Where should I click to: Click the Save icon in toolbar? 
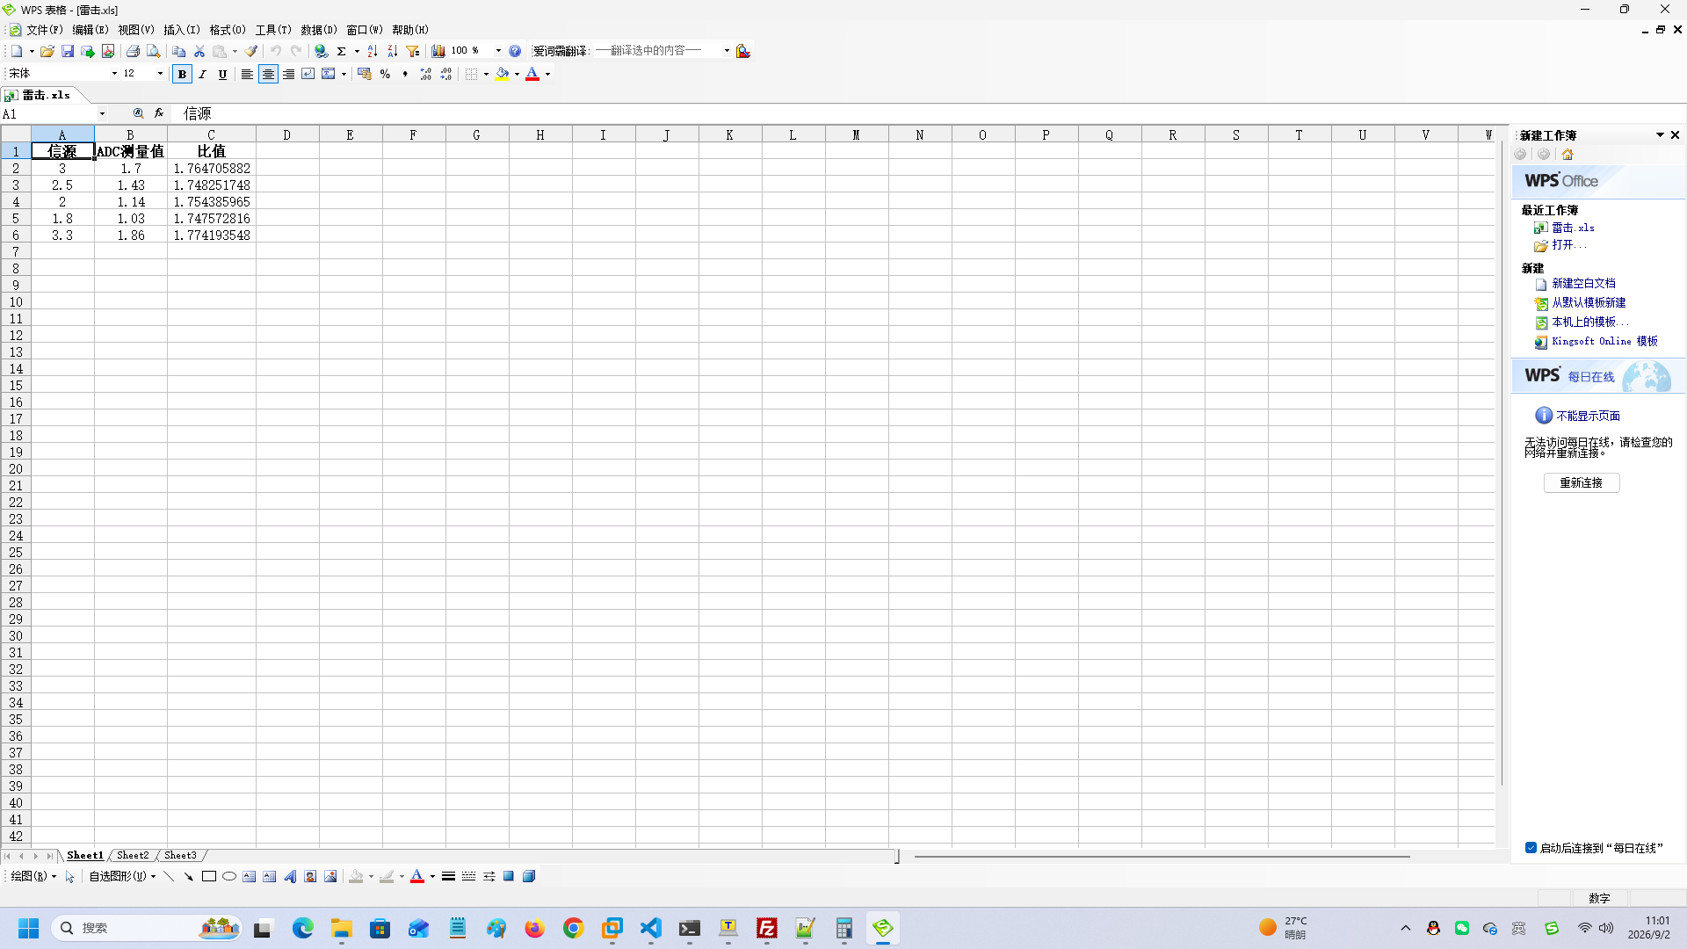point(68,51)
